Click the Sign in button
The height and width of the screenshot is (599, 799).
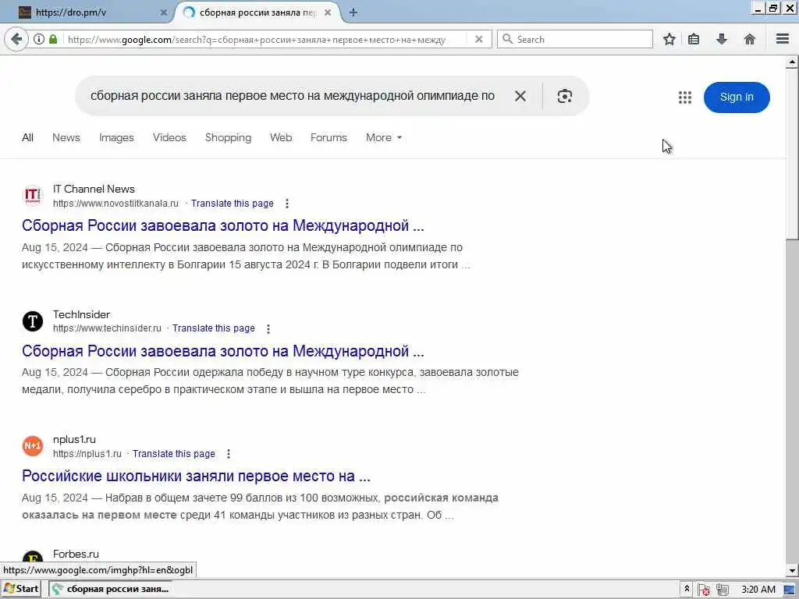coord(737,97)
